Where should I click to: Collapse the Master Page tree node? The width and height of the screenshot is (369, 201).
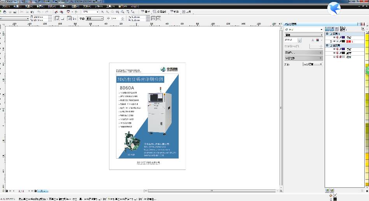tap(327, 45)
